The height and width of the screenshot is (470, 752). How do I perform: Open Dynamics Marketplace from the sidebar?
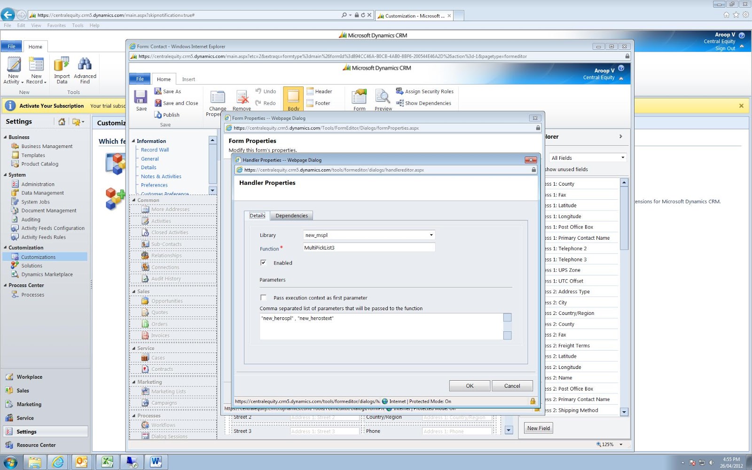pos(47,274)
